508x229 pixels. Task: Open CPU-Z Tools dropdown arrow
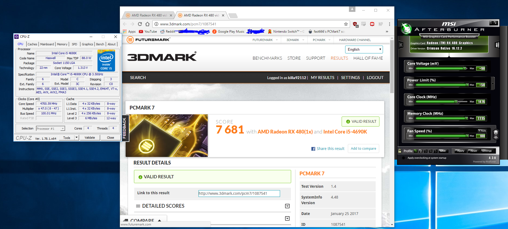coord(77,138)
